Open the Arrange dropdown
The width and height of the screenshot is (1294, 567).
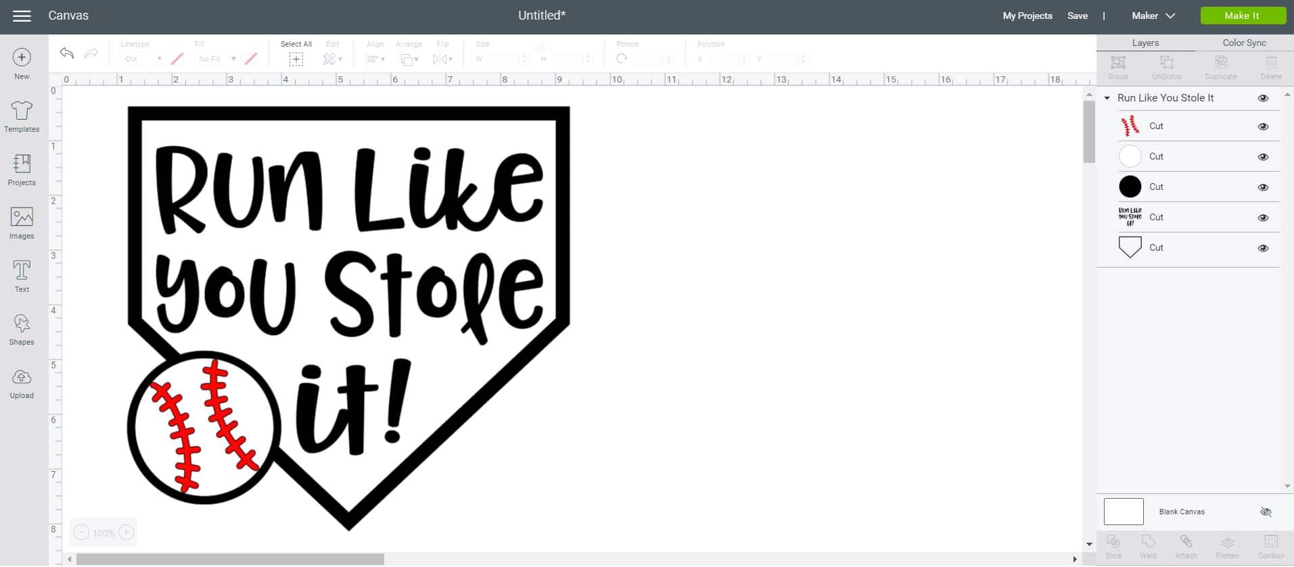[409, 59]
